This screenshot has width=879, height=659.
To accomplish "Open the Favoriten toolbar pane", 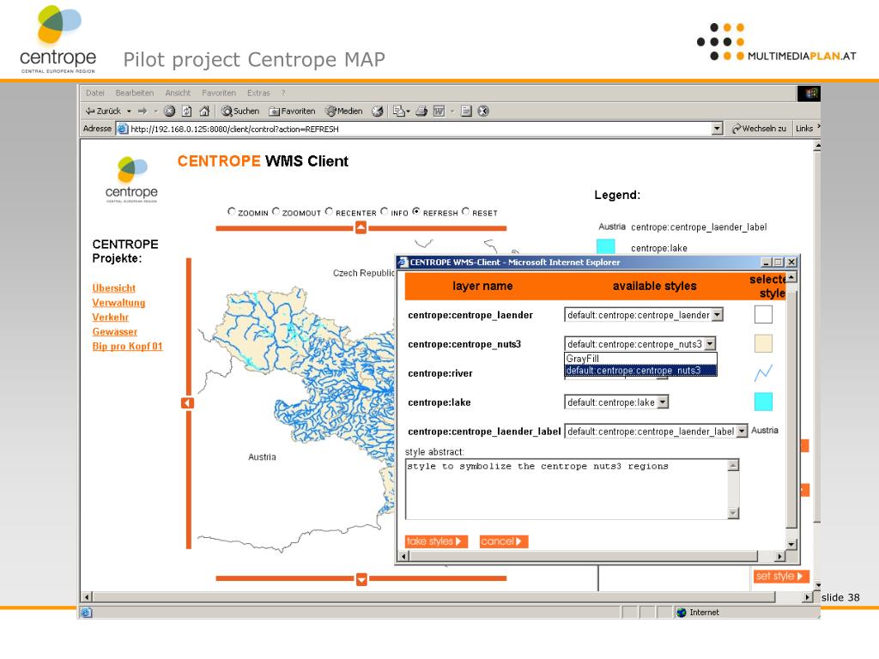I will [x=292, y=111].
